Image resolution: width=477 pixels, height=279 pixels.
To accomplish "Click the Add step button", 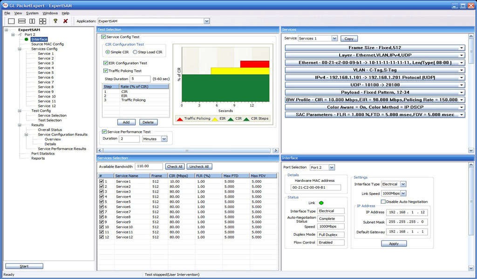I will [126, 122].
